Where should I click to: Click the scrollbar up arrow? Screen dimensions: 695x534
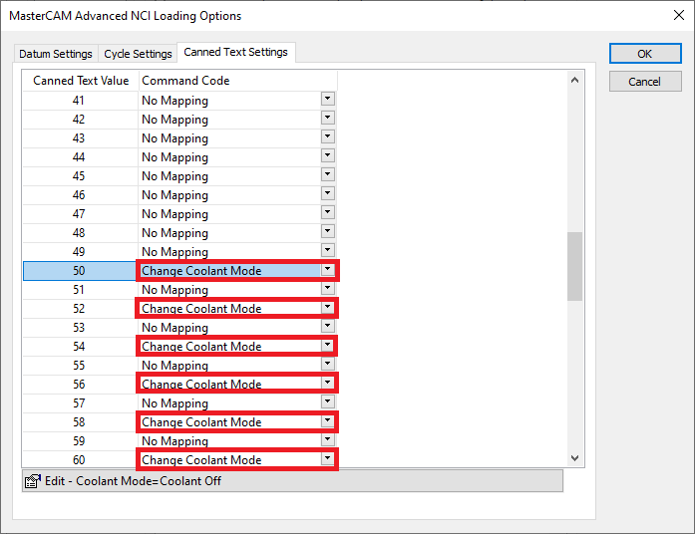click(x=575, y=80)
